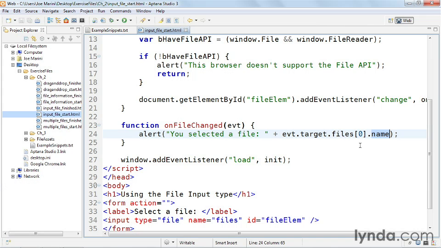Collapse the Ch_2 folder

[x=26, y=77]
